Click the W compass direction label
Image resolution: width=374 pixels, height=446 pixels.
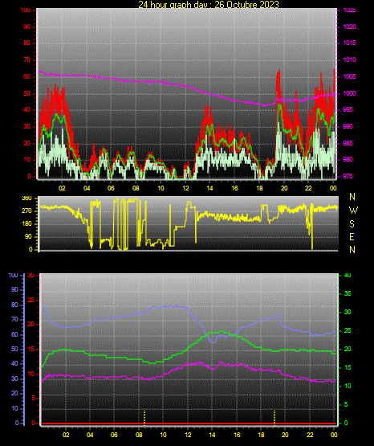point(353,211)
